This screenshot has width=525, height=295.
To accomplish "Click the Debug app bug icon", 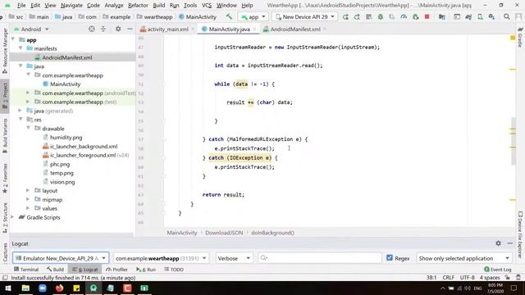I will tap(381, 16).
